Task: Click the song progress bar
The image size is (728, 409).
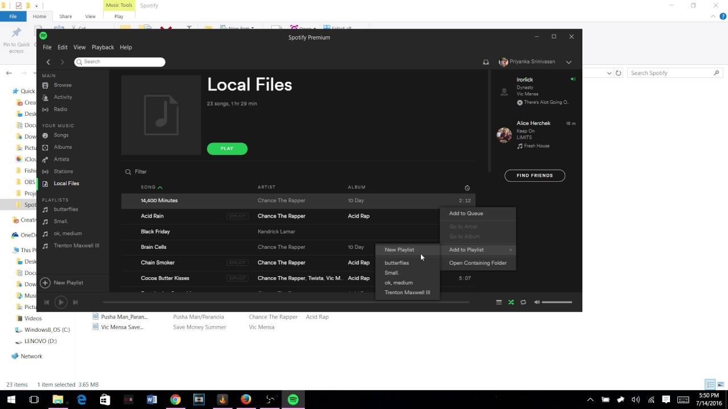Action: [286, 302]
